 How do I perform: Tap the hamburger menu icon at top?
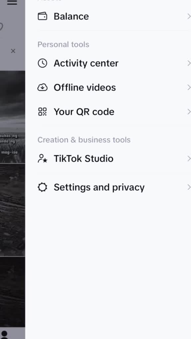12,2
